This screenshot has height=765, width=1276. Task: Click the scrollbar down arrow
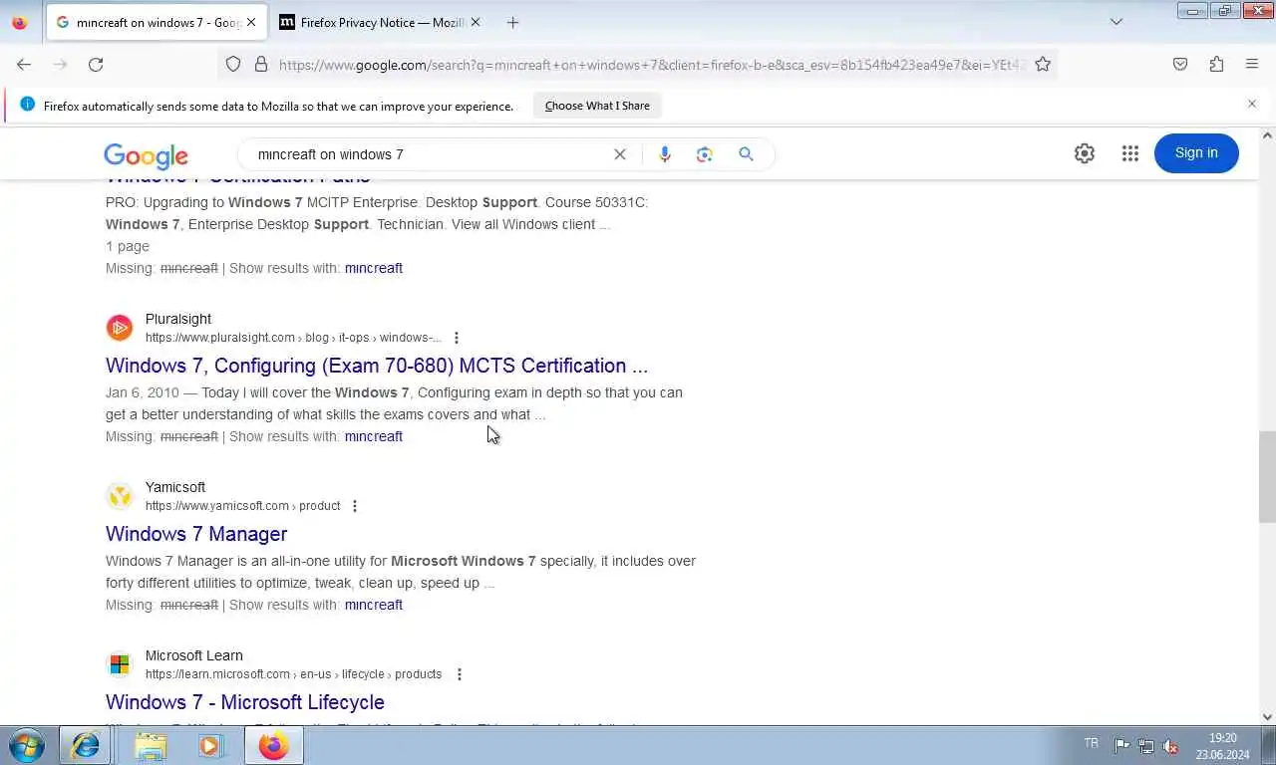(1267, 716)
